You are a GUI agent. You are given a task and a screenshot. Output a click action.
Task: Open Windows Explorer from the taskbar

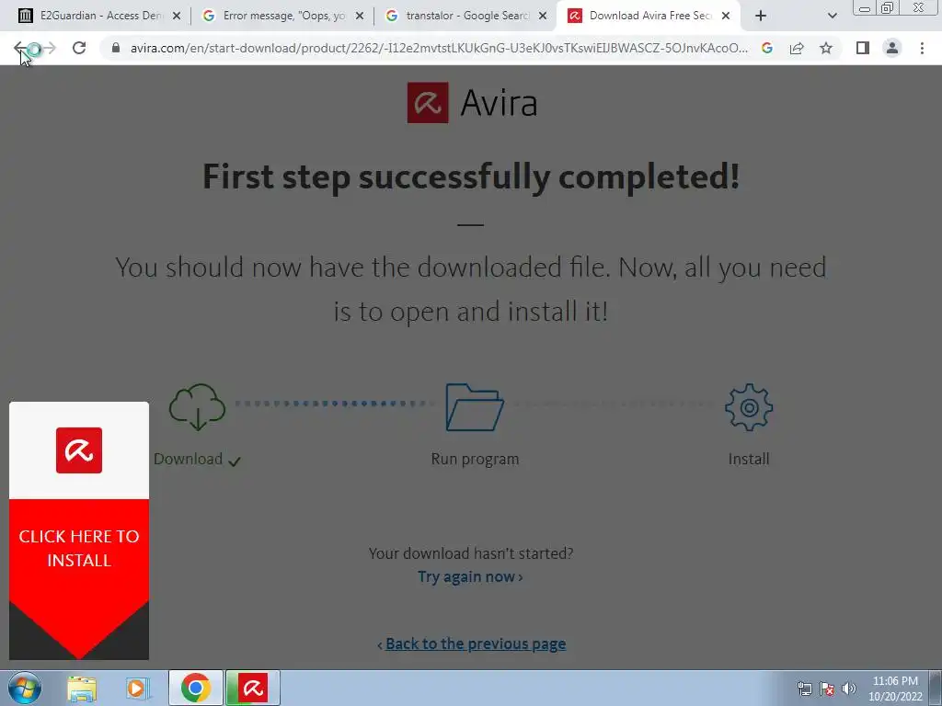click(x=82, y=688)
